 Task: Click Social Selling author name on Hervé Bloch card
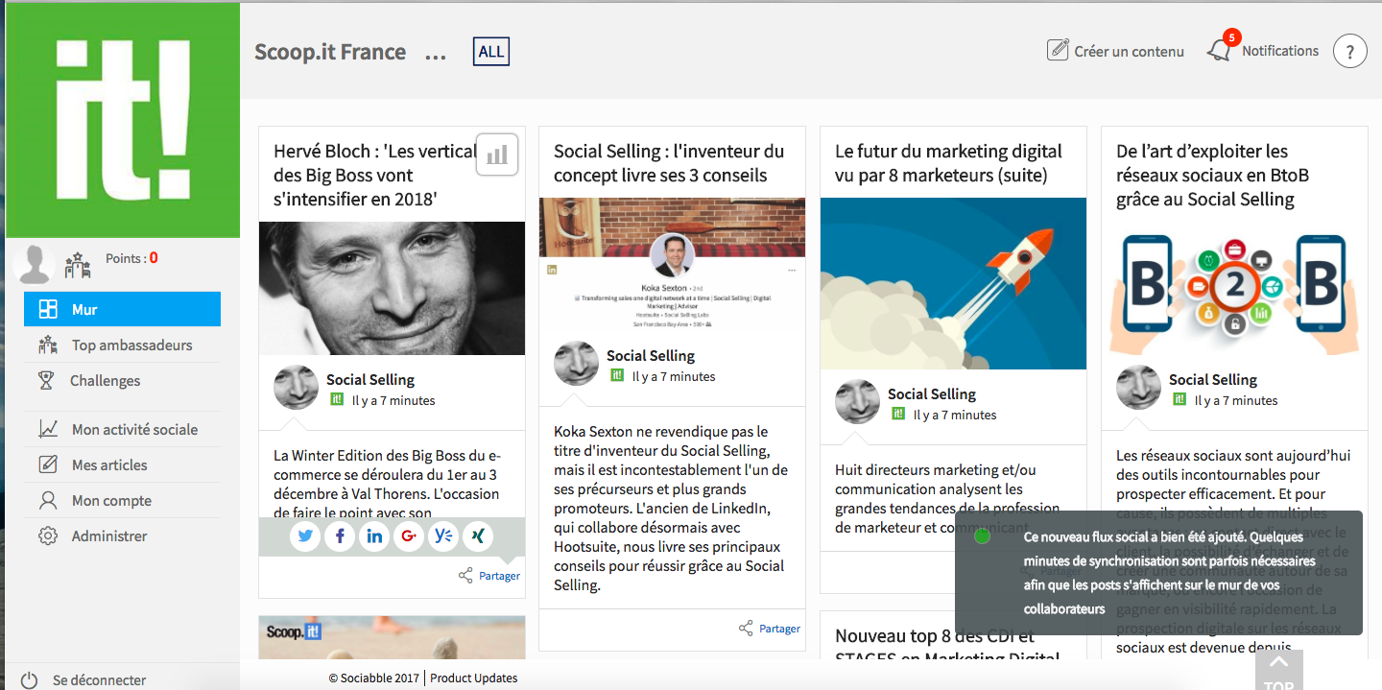pos(370,379)
